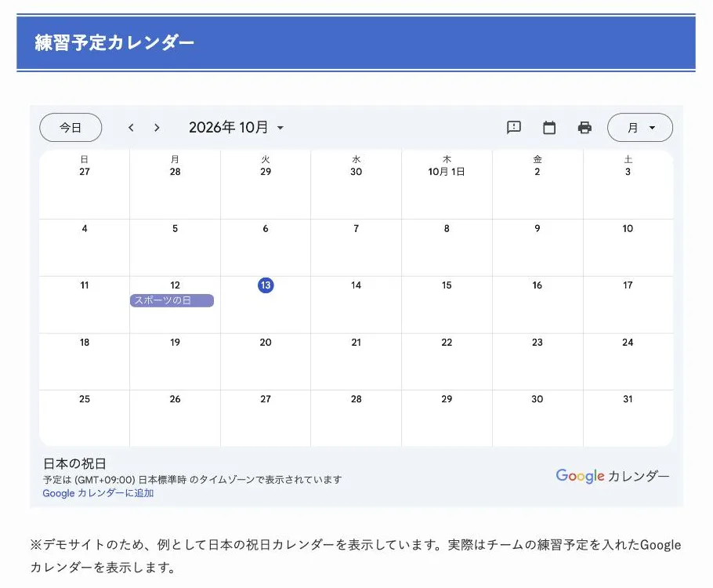Select date 18
The width and height of the screenshot is (713, 588).
[x=85, y=343]
